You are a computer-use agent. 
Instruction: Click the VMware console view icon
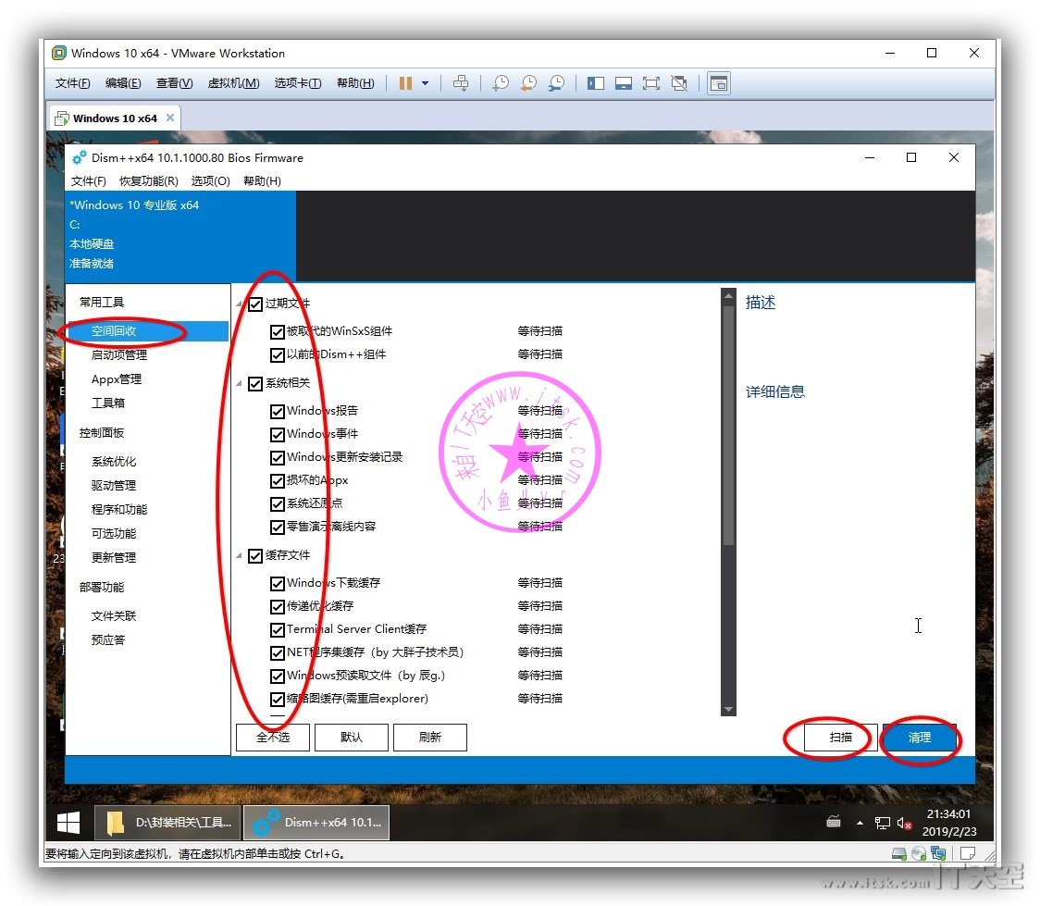pos(719,83)
